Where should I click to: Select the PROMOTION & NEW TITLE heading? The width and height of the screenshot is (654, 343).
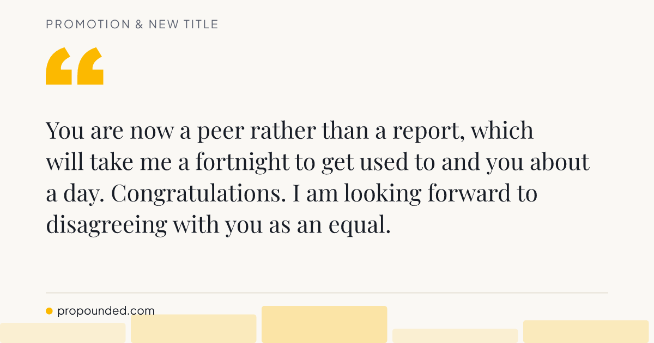132,24
